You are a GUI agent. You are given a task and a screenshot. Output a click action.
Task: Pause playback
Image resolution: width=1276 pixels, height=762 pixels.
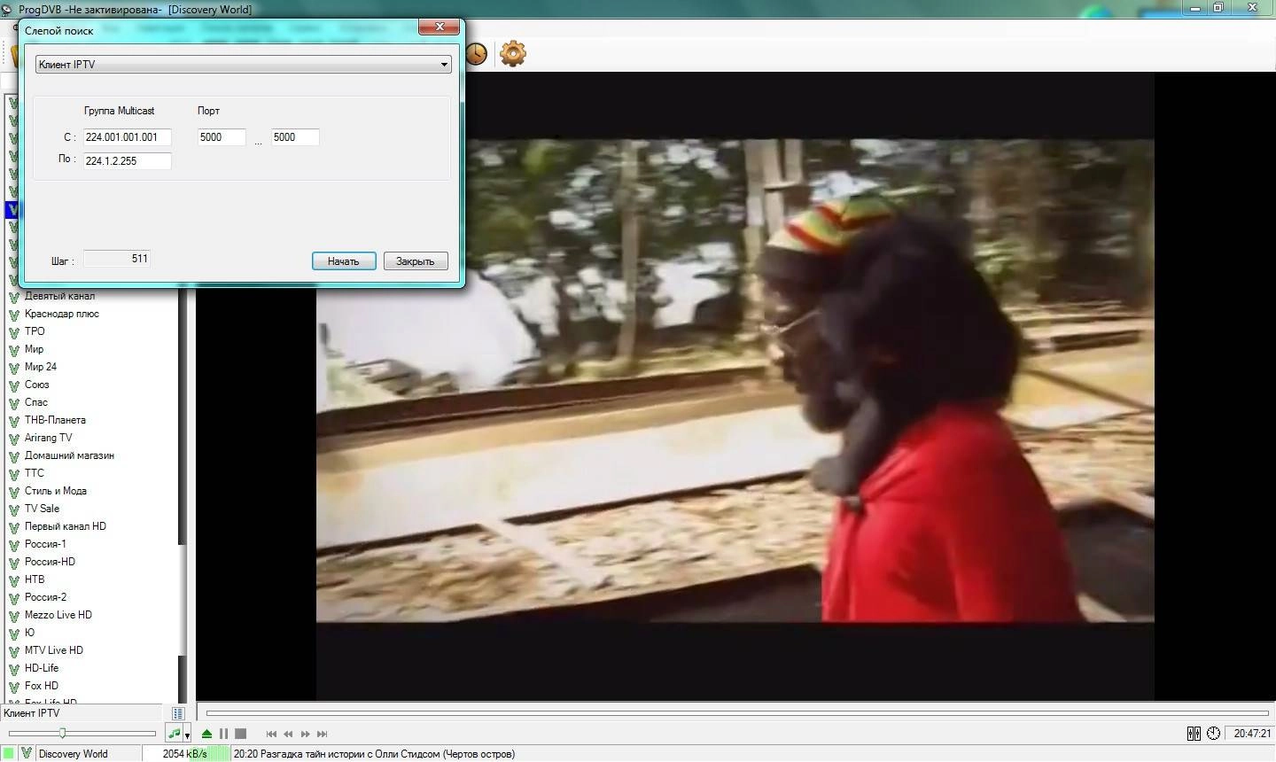tap(223, 734)
